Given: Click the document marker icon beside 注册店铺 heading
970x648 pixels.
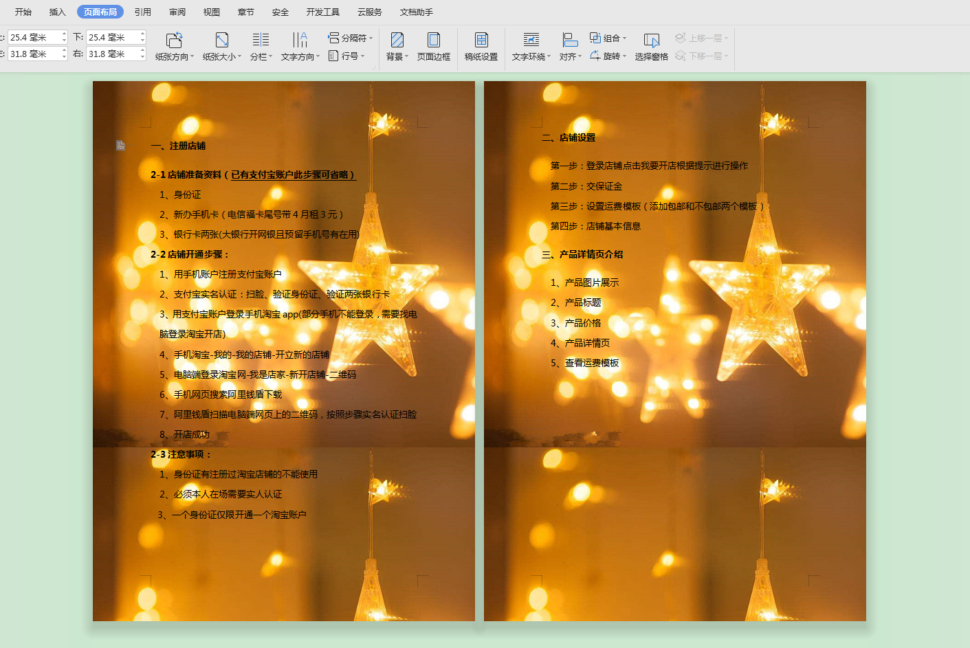Looking at the screenshot, I should click(120, 145).
